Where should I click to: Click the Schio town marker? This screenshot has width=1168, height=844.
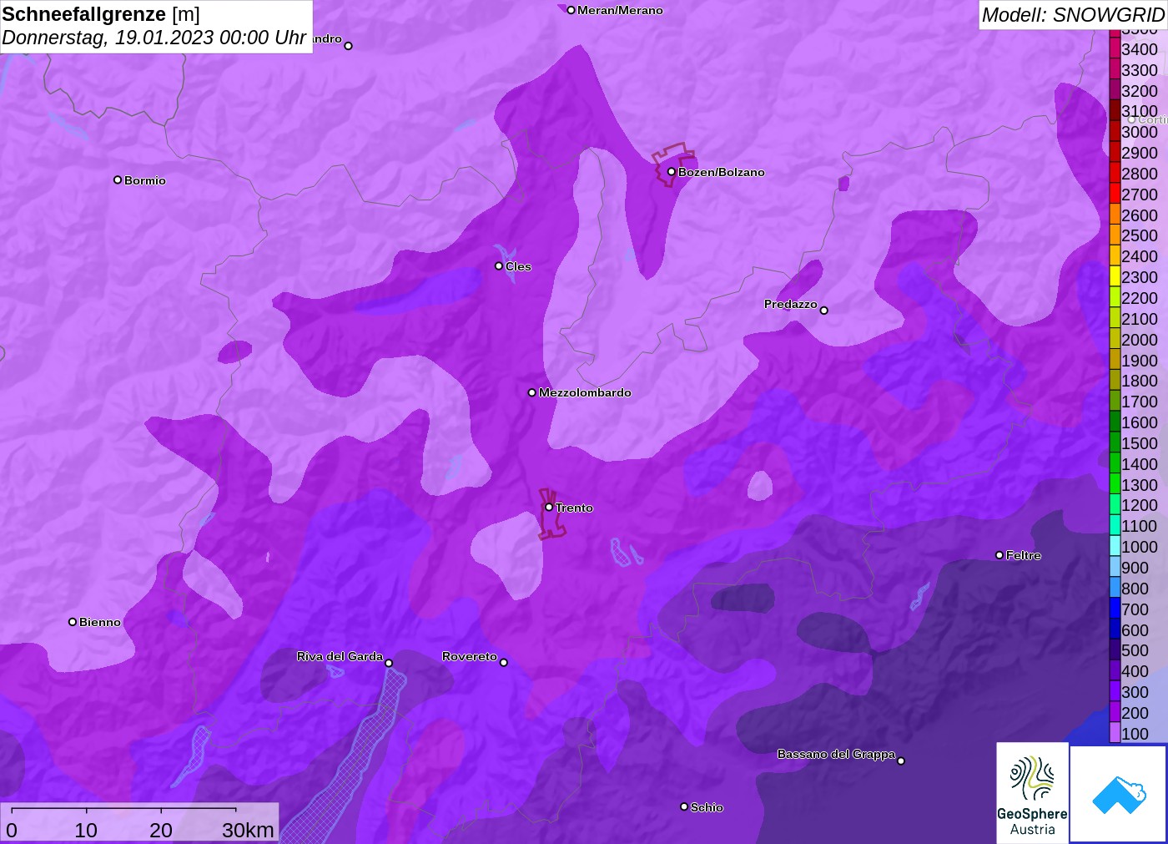(x=684, y=806)
